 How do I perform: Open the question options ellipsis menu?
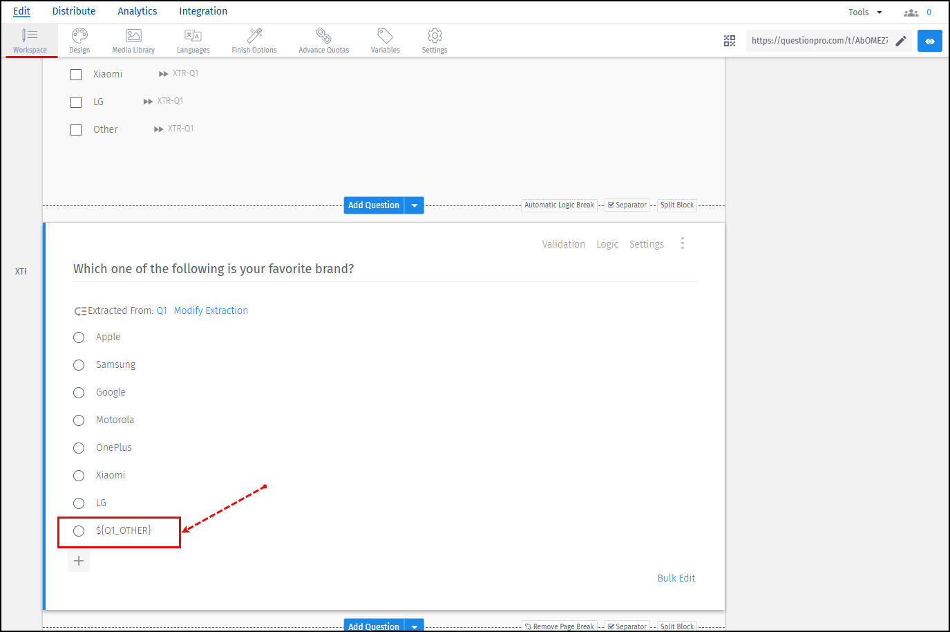pos(683,243)
